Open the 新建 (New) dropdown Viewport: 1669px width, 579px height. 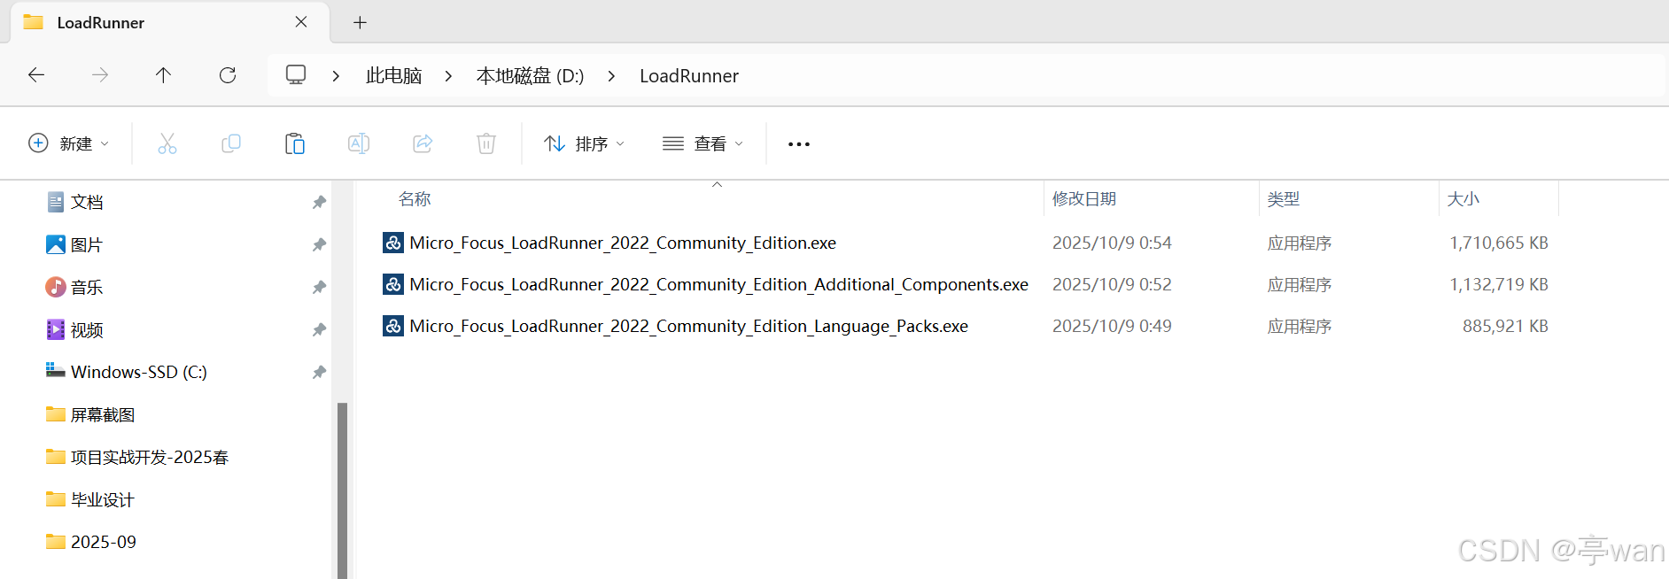coord(69,143)
